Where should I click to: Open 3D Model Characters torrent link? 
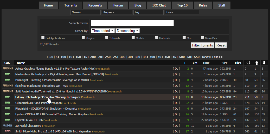28,126
